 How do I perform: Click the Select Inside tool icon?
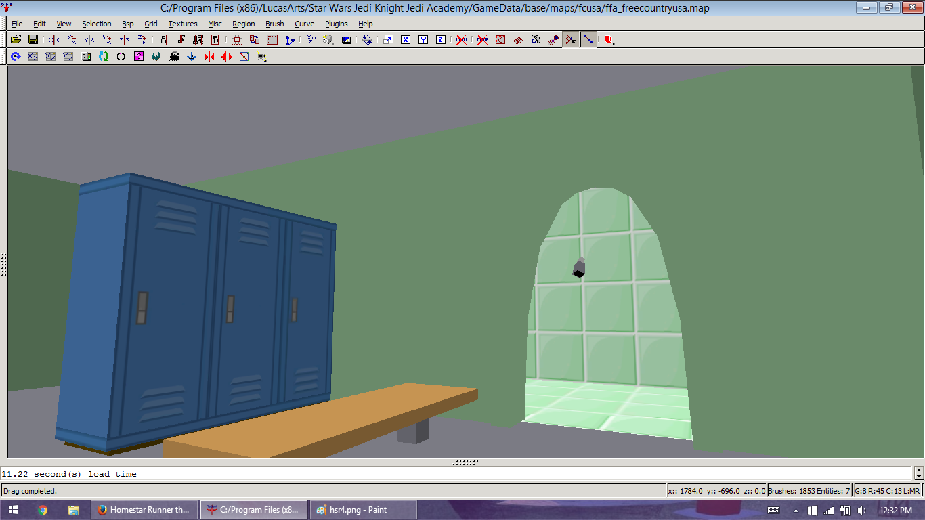(216, 40)
